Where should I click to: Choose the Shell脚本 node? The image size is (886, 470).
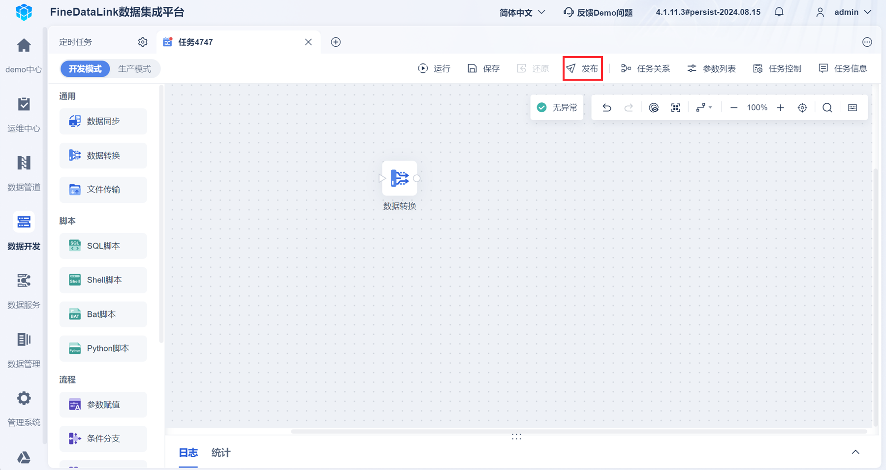pos(103,280)
